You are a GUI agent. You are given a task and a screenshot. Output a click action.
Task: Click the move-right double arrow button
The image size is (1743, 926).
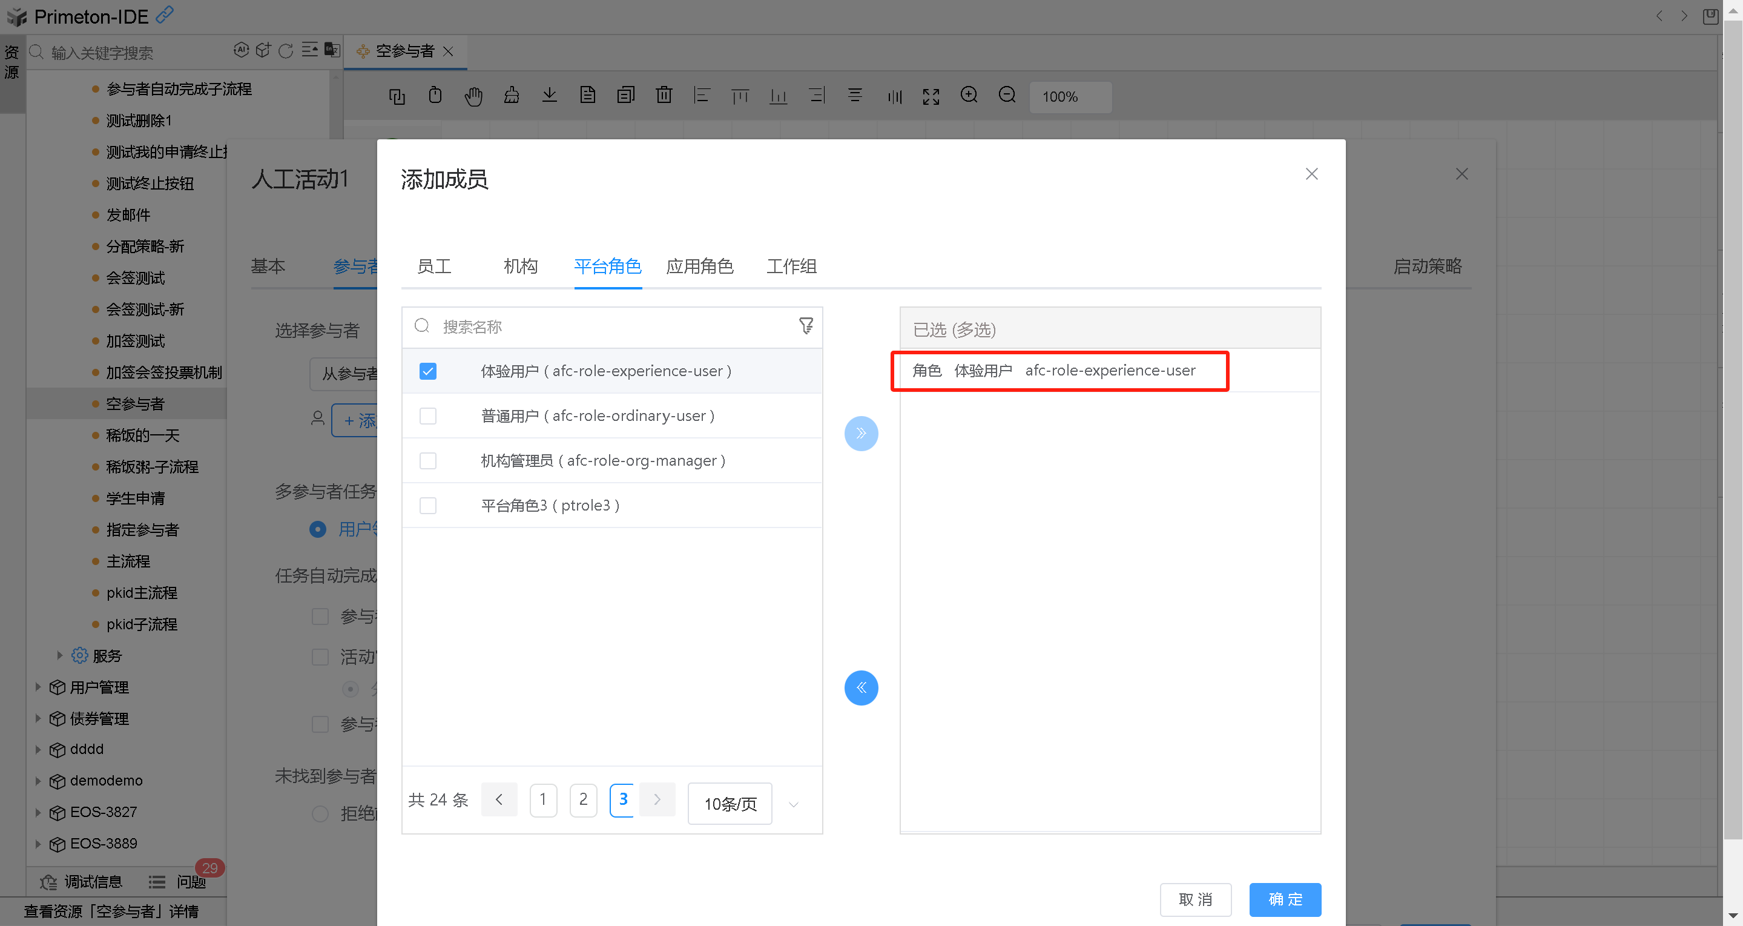click(x=861, y=433)
